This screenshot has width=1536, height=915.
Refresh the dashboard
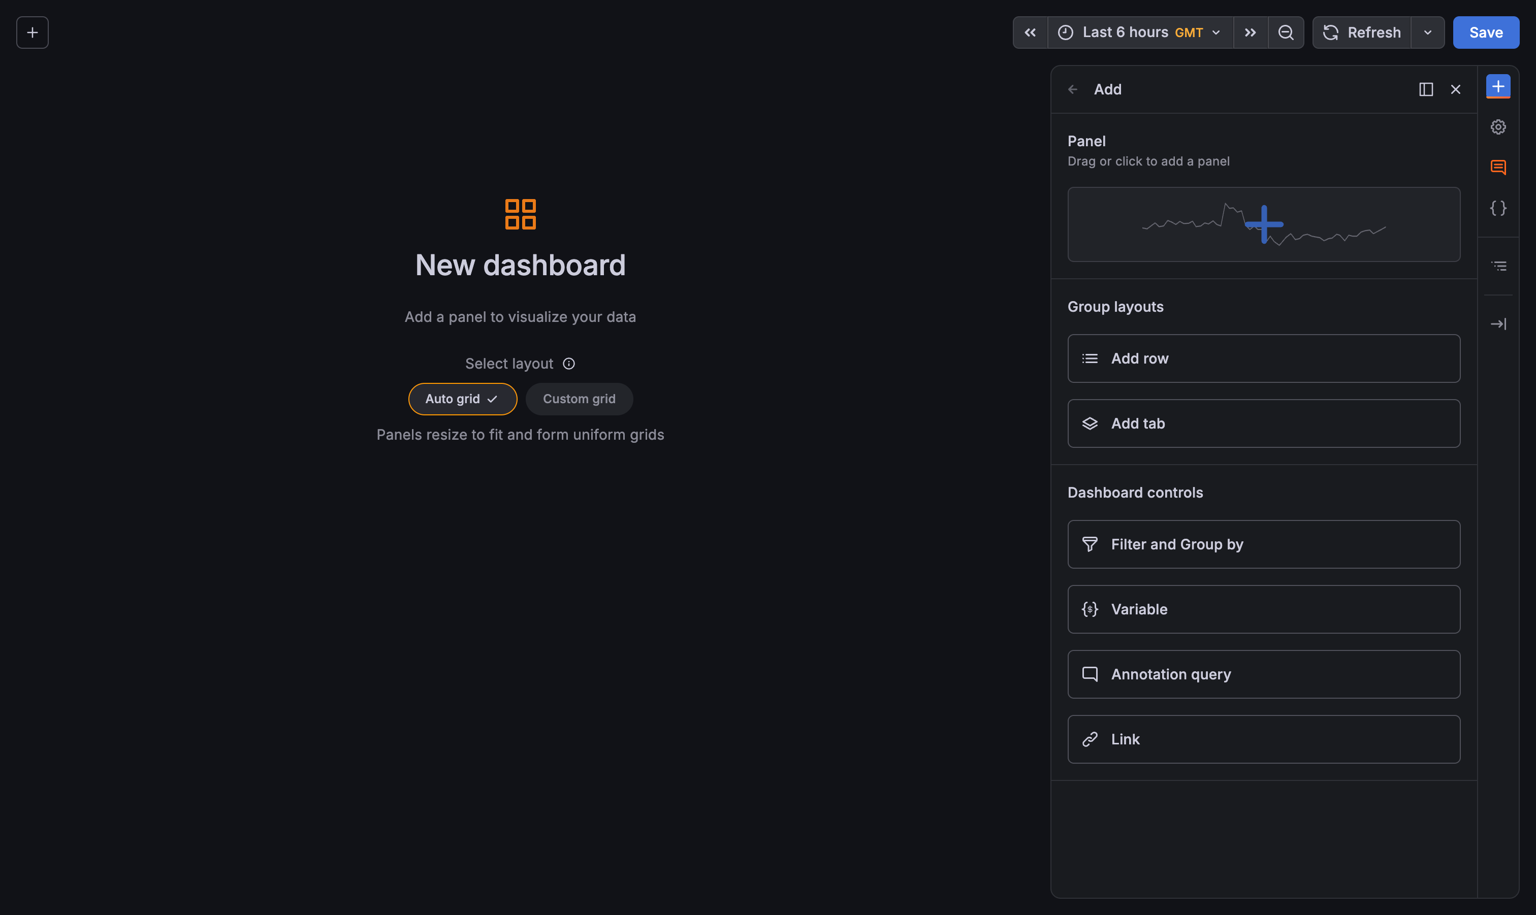(x=1362, y=32)
